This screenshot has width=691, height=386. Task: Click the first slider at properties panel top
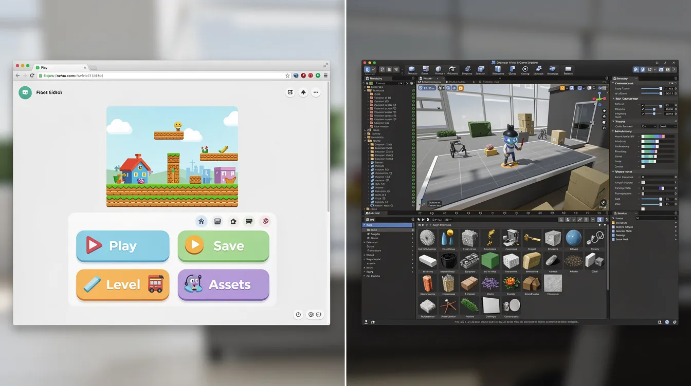click(x=651, y=89)
